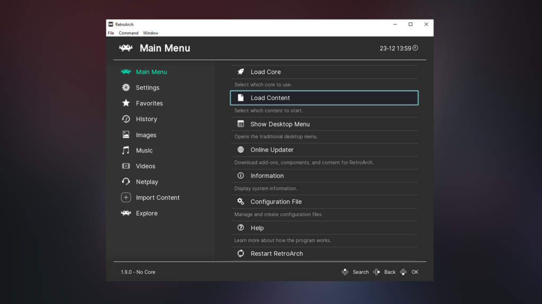
Task: Switch to the Images section
Action: 146,135
